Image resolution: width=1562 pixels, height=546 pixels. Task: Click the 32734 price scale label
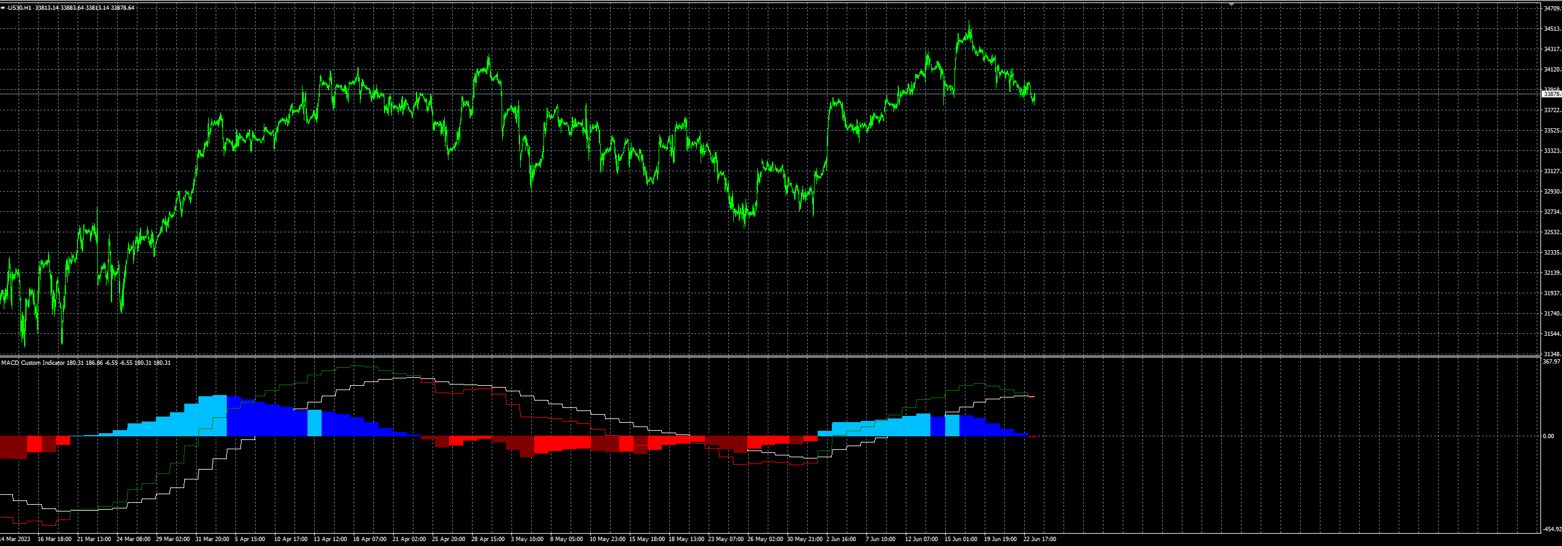pos(1552,212)
